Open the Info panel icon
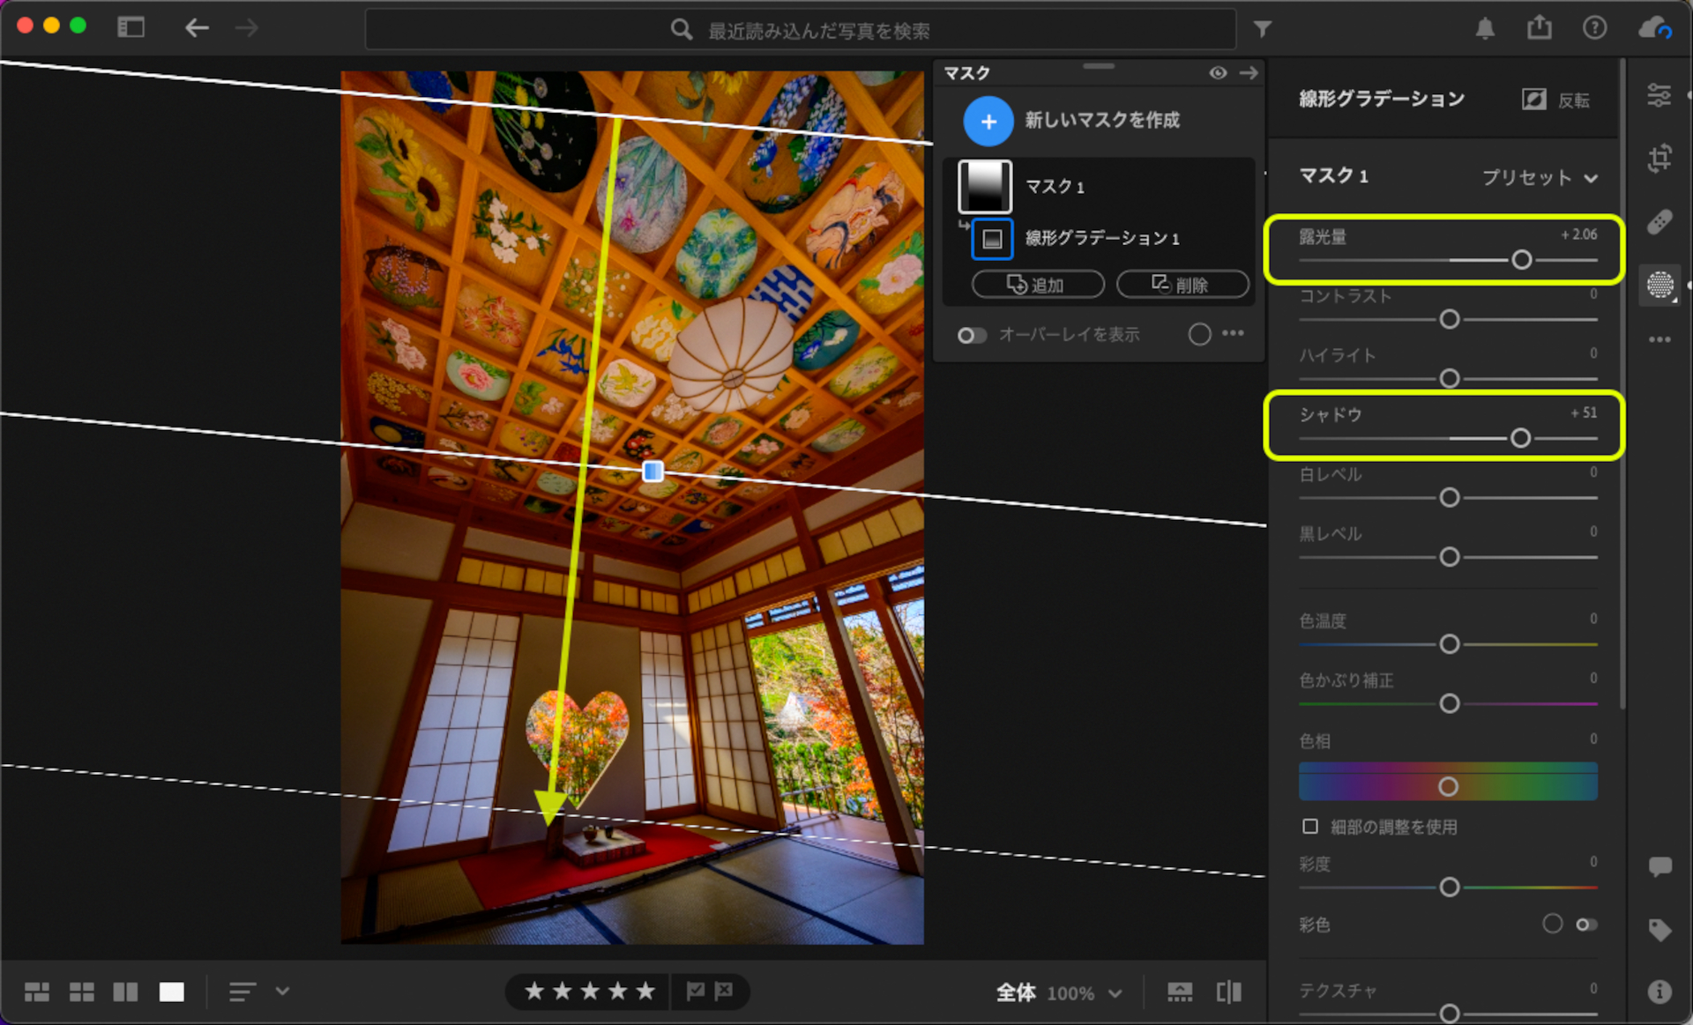Viewport: 1693px width, 1025px height. coord(1659,992)
